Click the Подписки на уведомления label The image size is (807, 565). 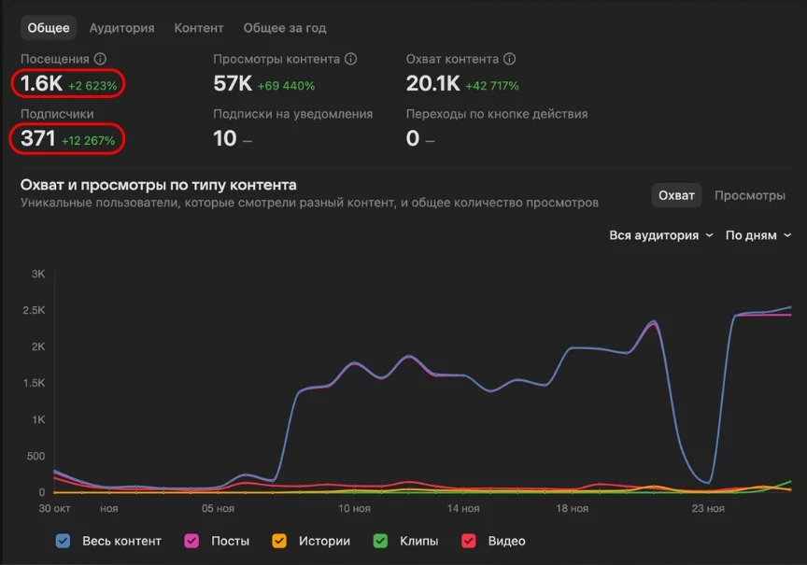[x=293, y=114]
